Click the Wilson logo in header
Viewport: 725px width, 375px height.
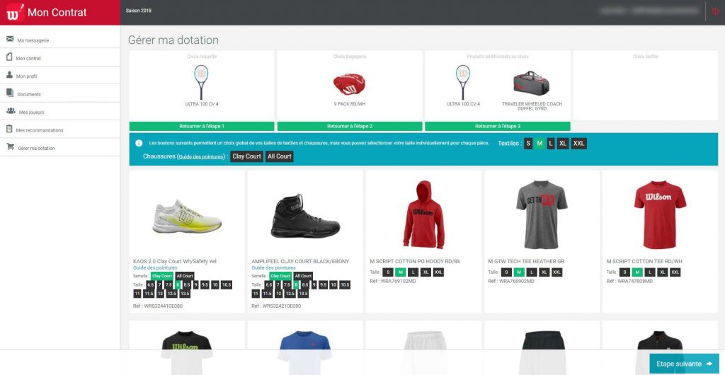click(x=15, y=13)
